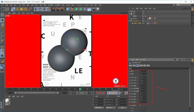The width and height of the screenshot is (194, 112).
Task: Select the highlighted third attribute tab
Action: coord(138,66)
